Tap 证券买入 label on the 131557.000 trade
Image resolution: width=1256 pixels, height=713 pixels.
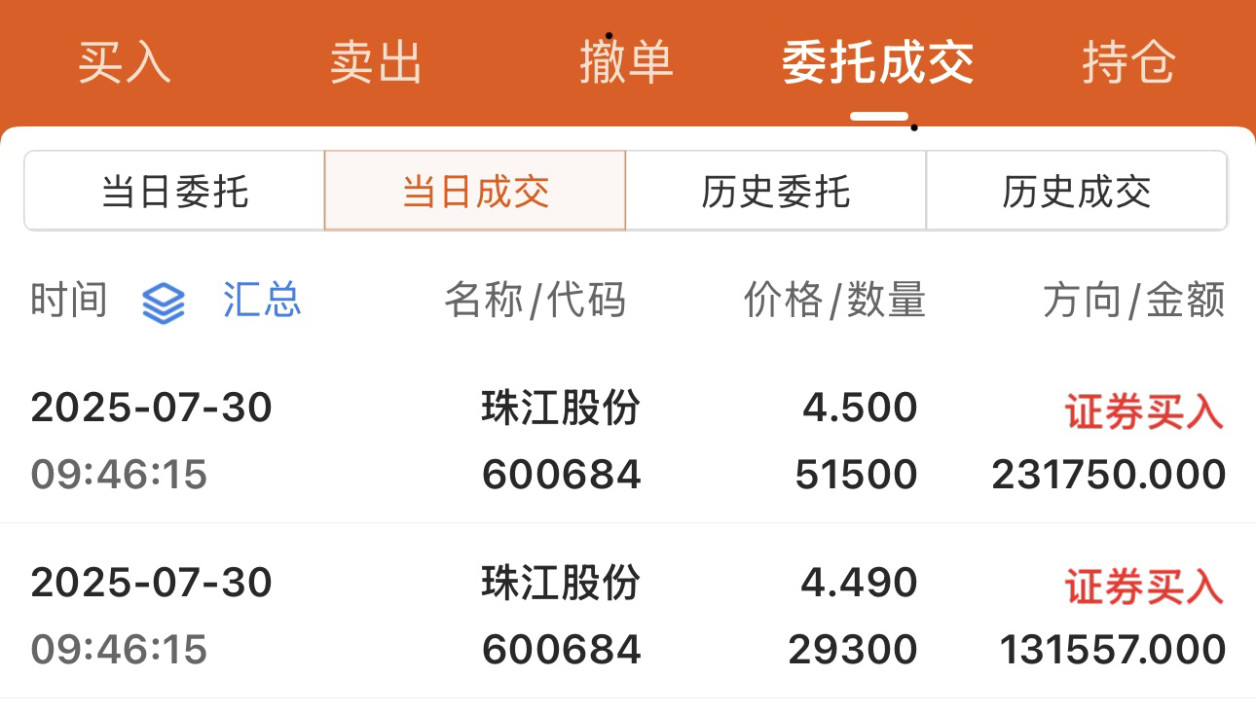(1144, 588)
